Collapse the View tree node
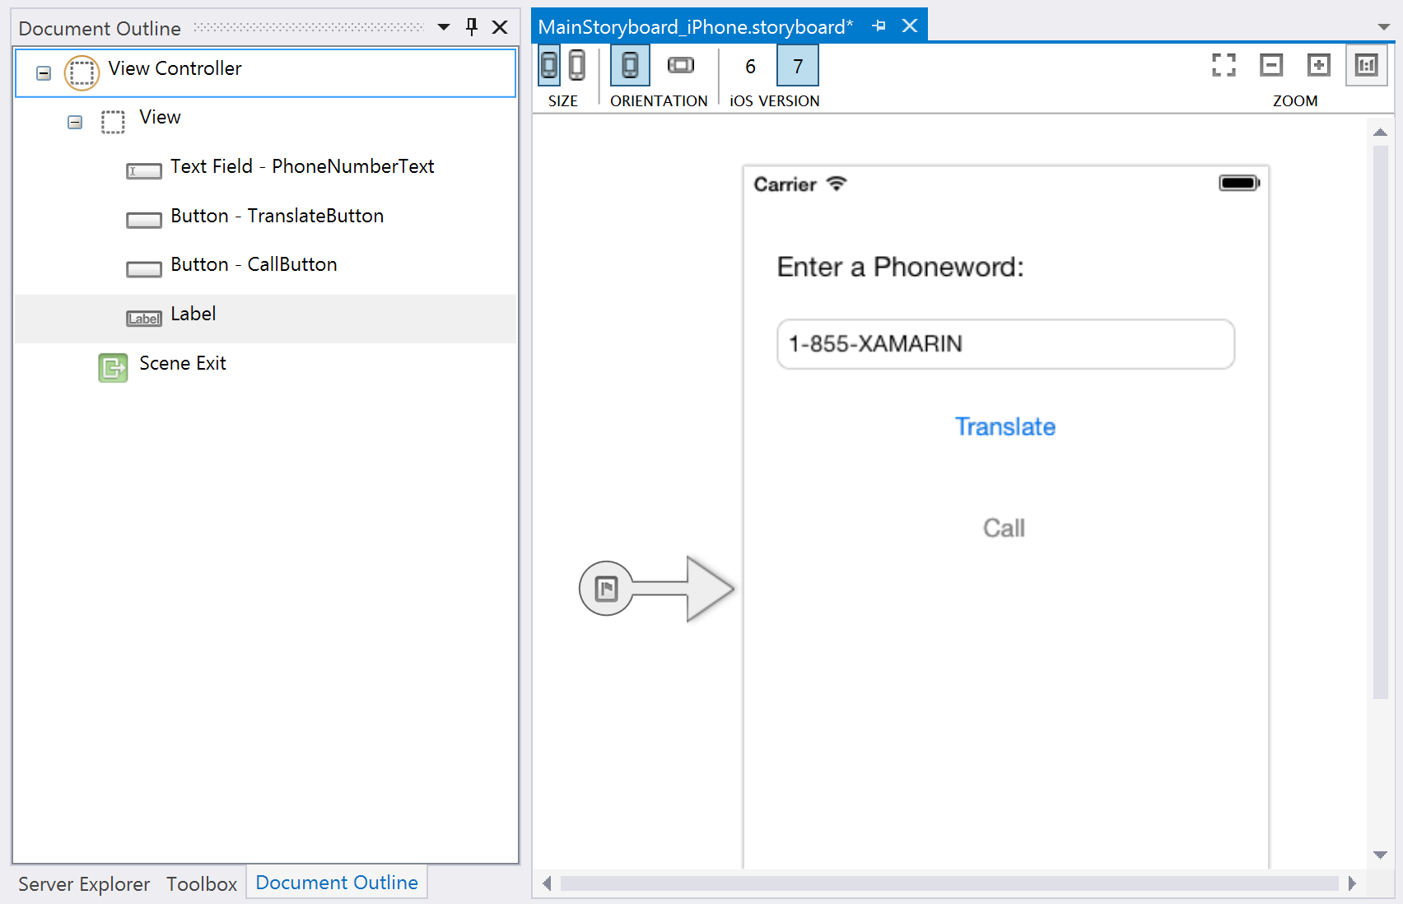This screenshot has width=1403, height=904. pos(75,123)
